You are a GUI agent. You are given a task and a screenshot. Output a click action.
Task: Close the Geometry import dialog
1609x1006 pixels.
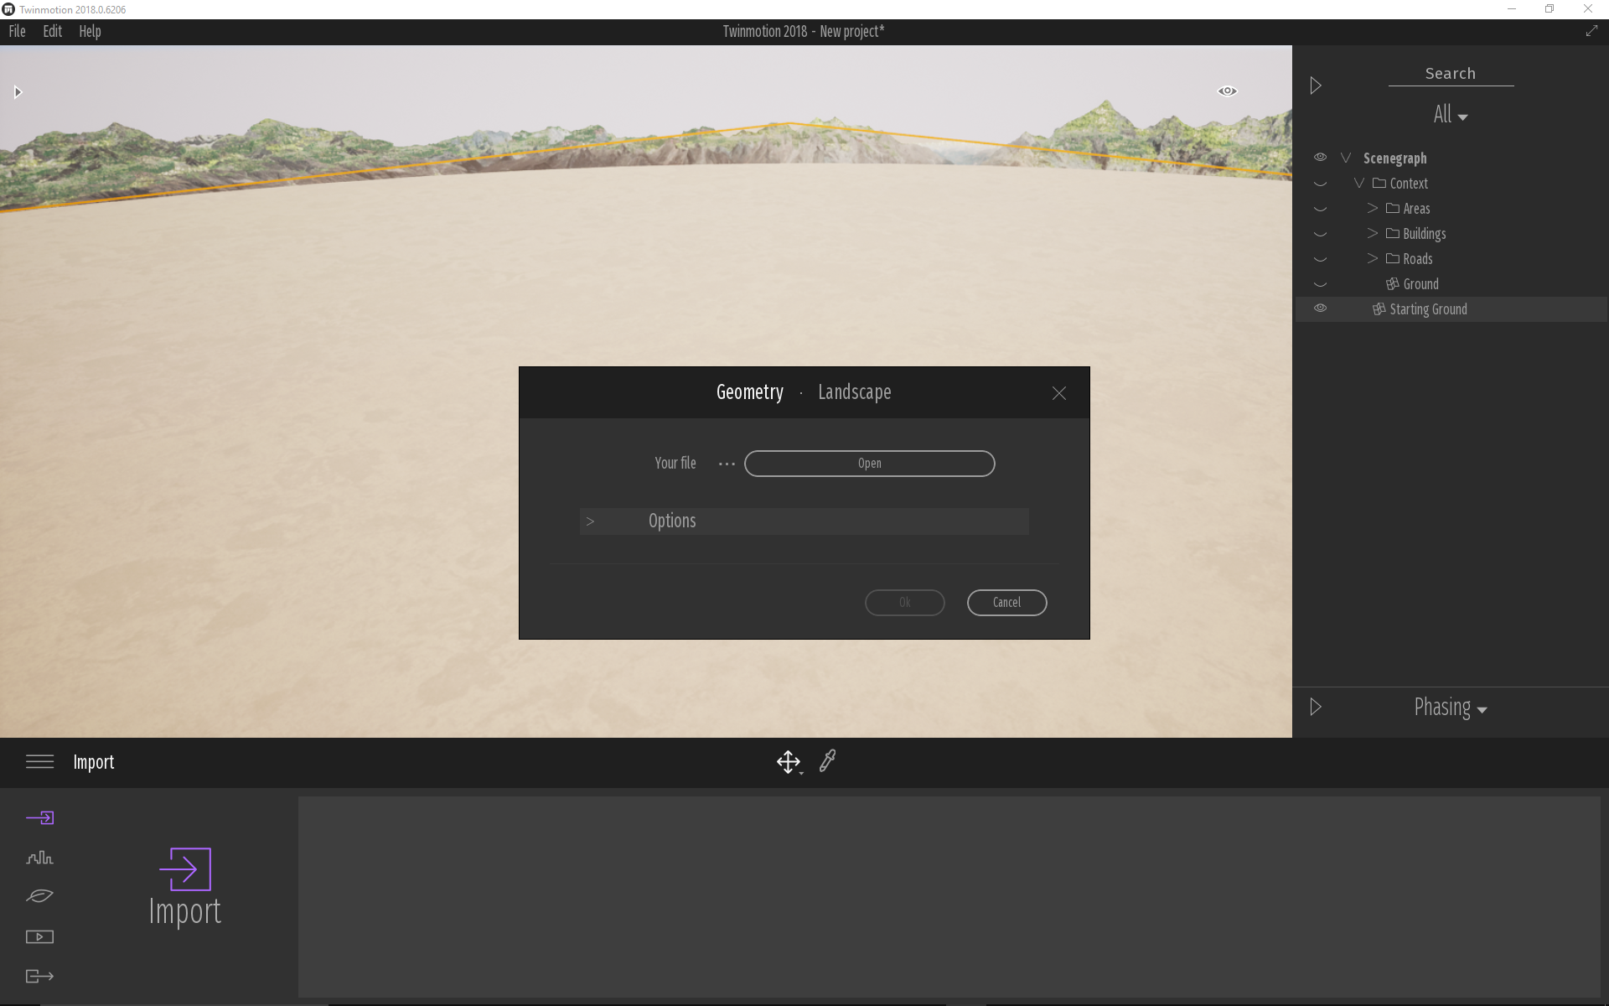coord(1059,393)
